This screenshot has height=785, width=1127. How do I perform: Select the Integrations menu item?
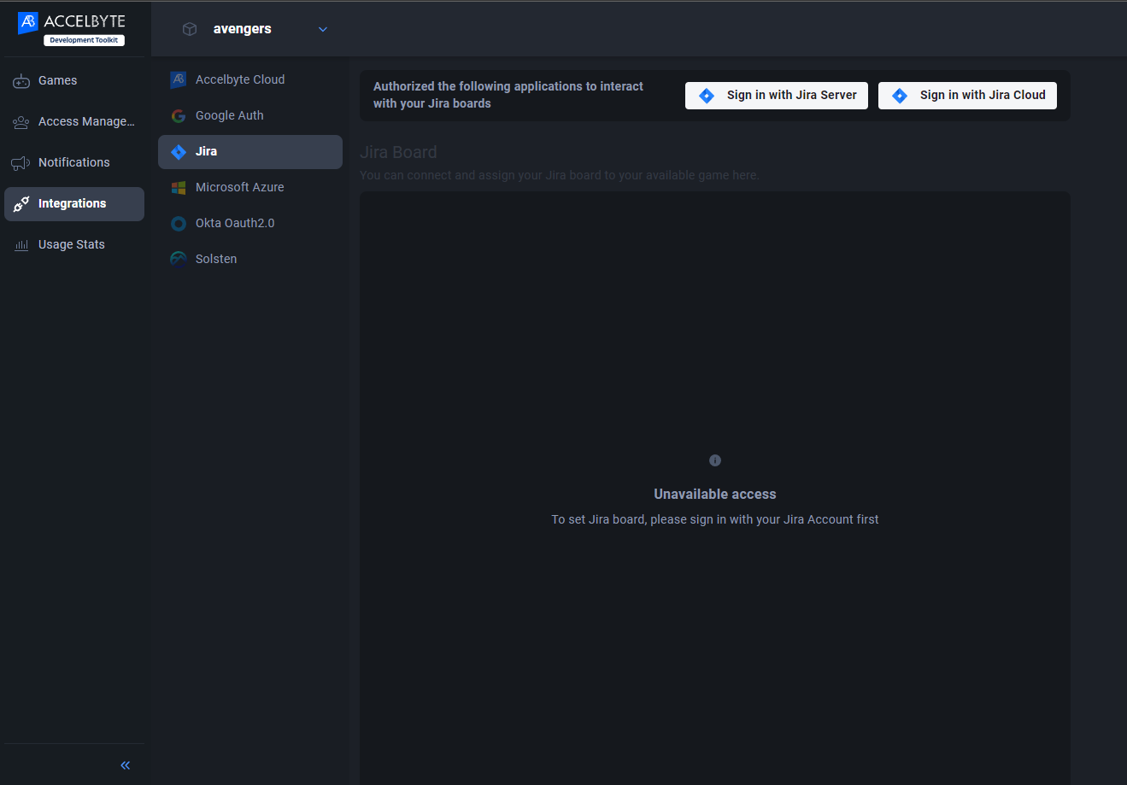tap(74, 204)
